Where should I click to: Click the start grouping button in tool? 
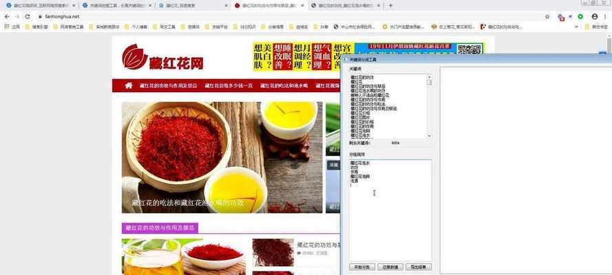point(362,267)
